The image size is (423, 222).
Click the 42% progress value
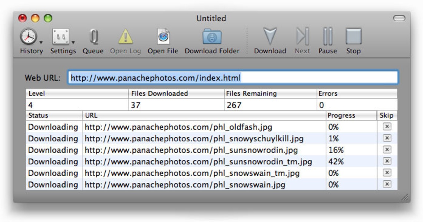[x=336, y=161]
